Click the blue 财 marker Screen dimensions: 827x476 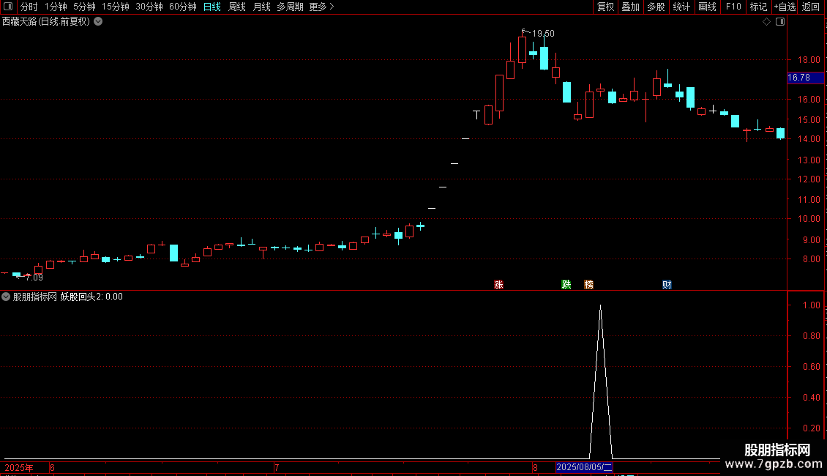coord(667,285)
